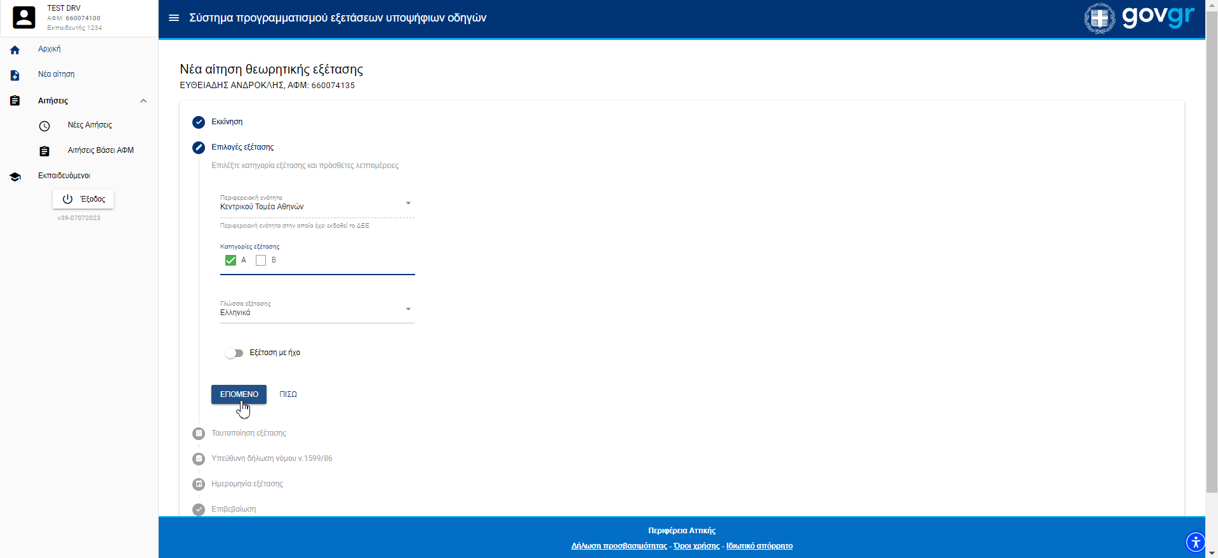Image resolution: width=1218 pixels, height=558 pixels.
Task: Uncheck exam category A checkbox
Action: click(230, 261)
